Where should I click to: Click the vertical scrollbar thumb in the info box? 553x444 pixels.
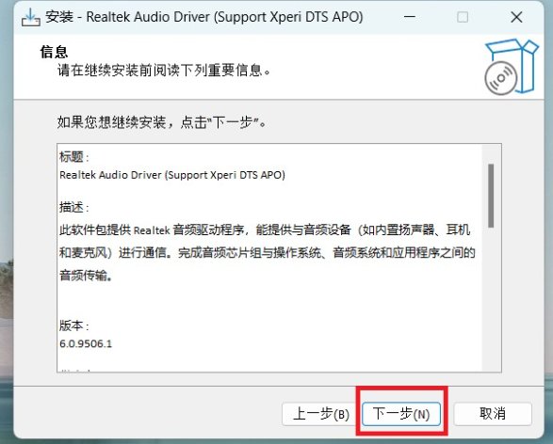[x=491, y=196]
